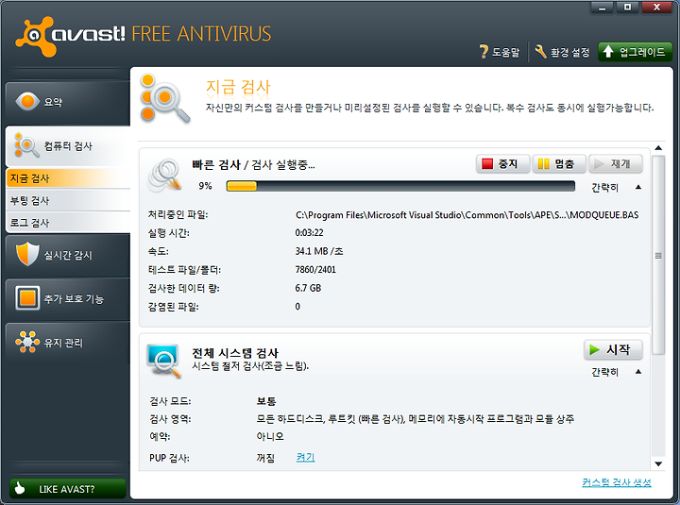Viewport: 680px width, 505px height.
Task: Maximize the Avast window
Action: click(627, 8)
